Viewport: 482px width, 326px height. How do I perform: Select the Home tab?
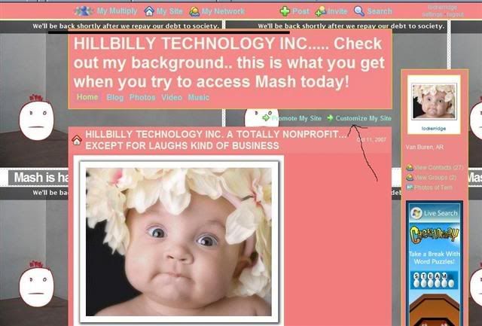[87, 97]
